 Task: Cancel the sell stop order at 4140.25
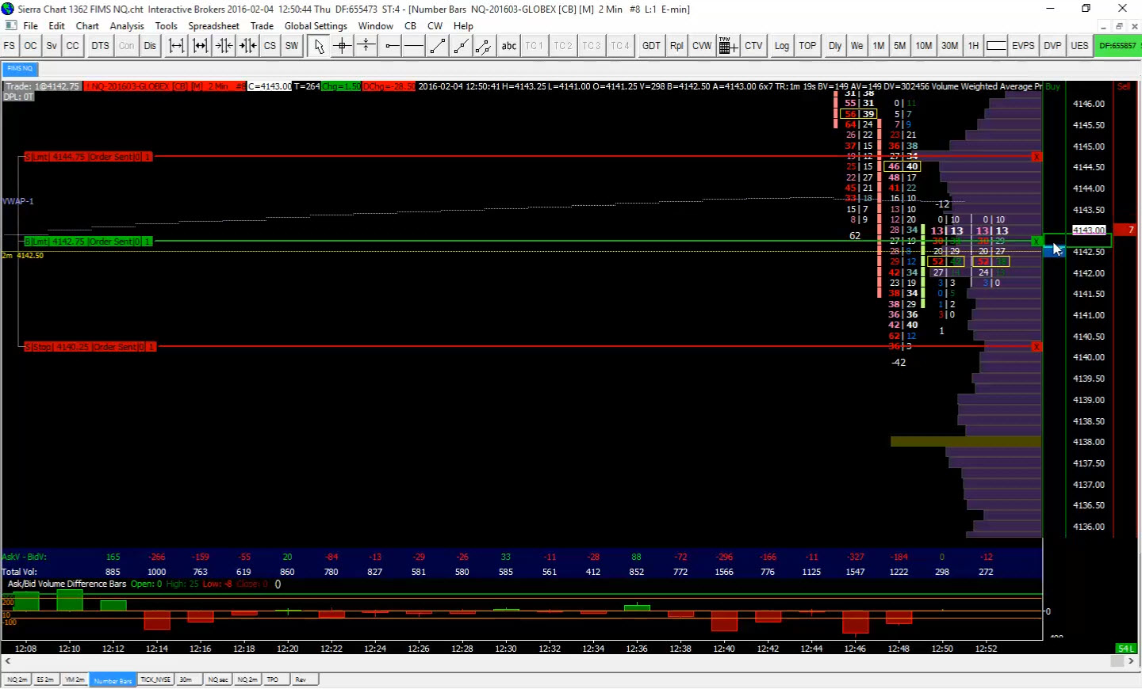pyautogui.click(x=1037, y=347)
